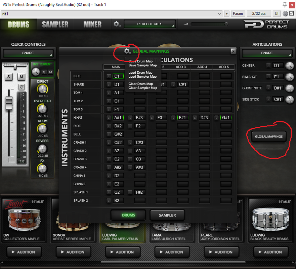The height and width of the screenshot is (269, 296).
Task: Adjust the Overhead level knob
Action: pos(42,109)
